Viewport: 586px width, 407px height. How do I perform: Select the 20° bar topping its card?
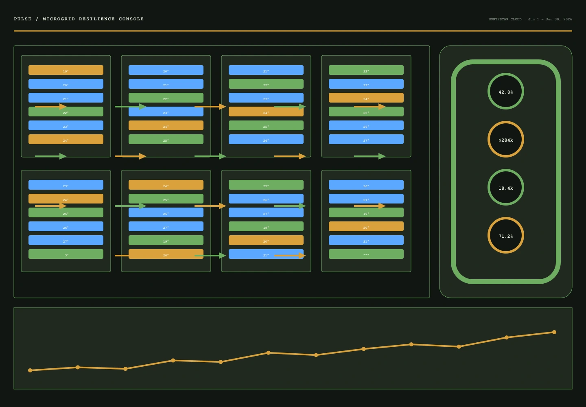click(x=166, y=70)
